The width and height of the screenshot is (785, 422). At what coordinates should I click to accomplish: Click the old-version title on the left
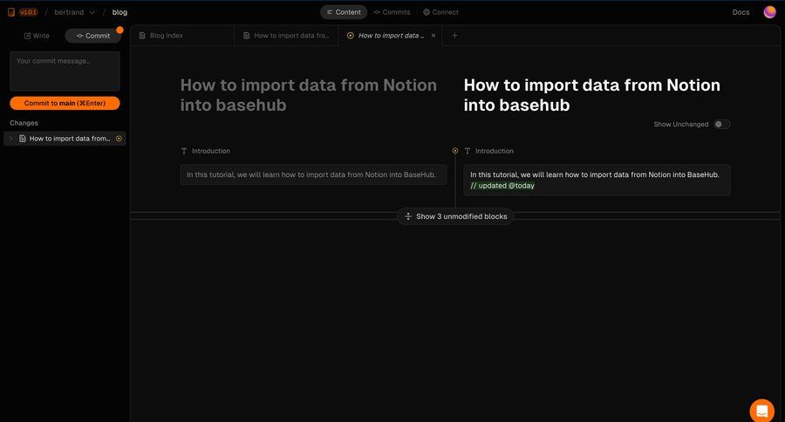[309, 95]
